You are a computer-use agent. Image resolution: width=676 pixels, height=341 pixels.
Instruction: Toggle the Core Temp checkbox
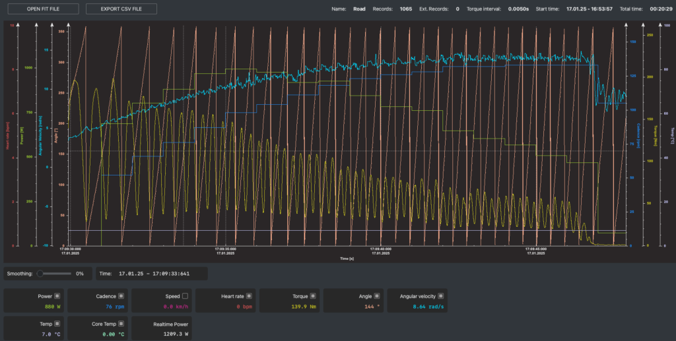click(121, 324)
